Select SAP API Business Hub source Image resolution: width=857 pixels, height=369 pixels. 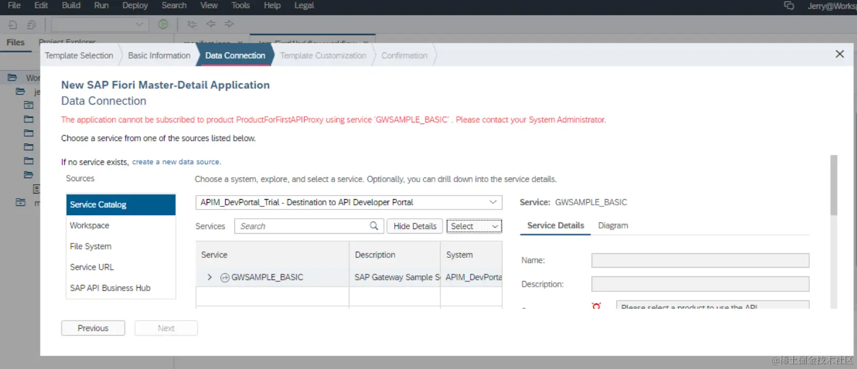121,288
